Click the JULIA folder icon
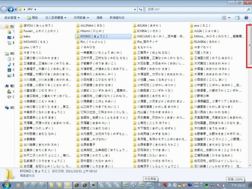The width and height of the screenshot is (252, 189). pos(191,31)
